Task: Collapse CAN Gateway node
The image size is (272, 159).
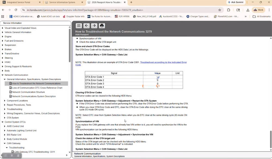Action: (x=5, y=144)
